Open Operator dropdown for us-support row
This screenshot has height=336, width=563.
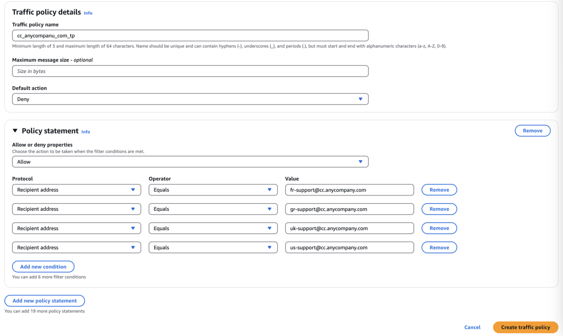(212, 248)
